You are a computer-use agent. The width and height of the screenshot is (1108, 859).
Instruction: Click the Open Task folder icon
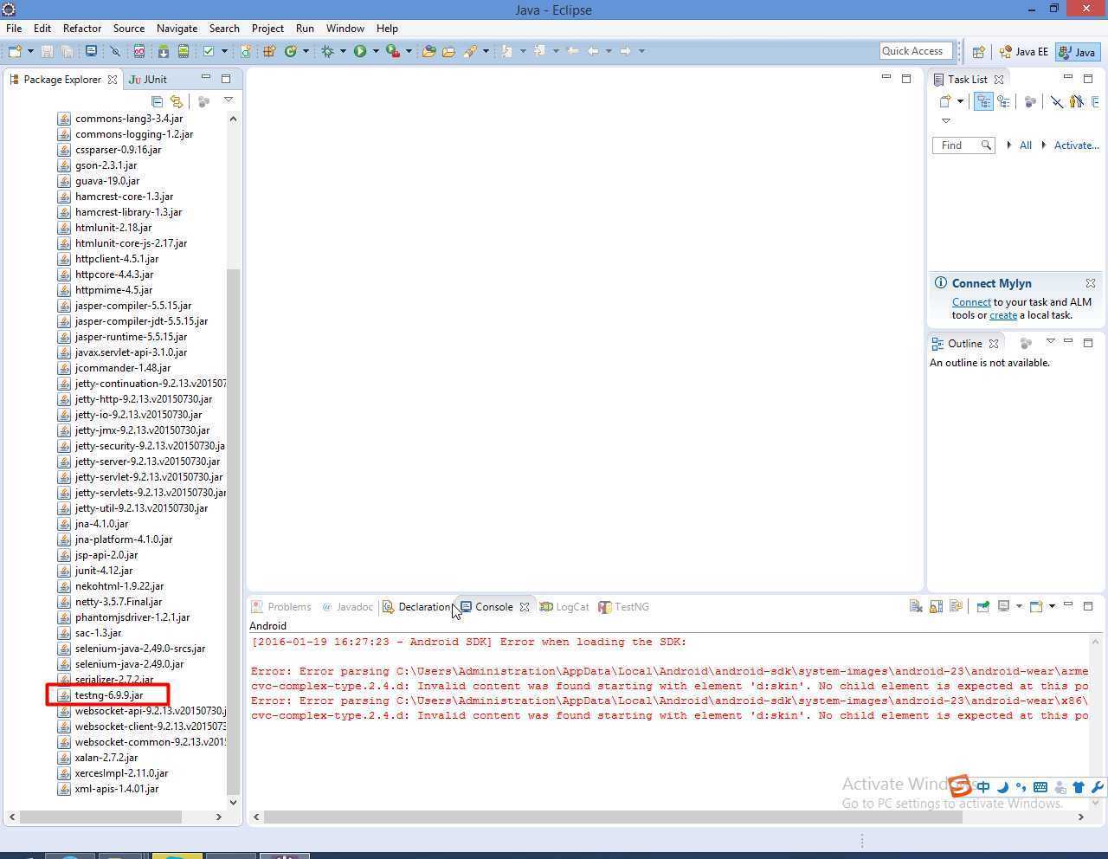point(448,51)
